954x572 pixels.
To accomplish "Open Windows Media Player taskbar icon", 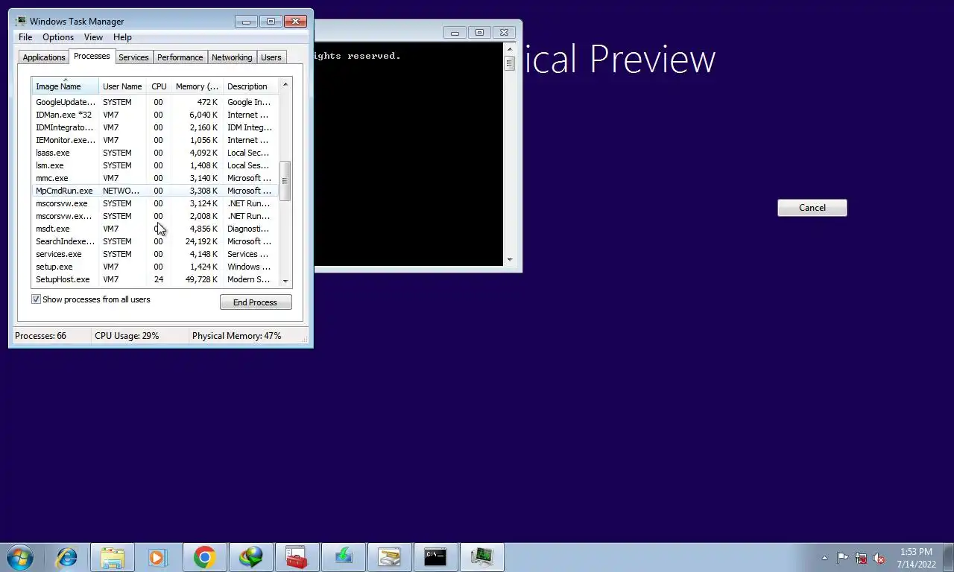I will click(x=157, y=557).
